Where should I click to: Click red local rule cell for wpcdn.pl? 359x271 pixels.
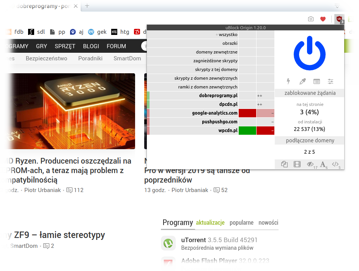pyautogui.click(x=265, y=130)
